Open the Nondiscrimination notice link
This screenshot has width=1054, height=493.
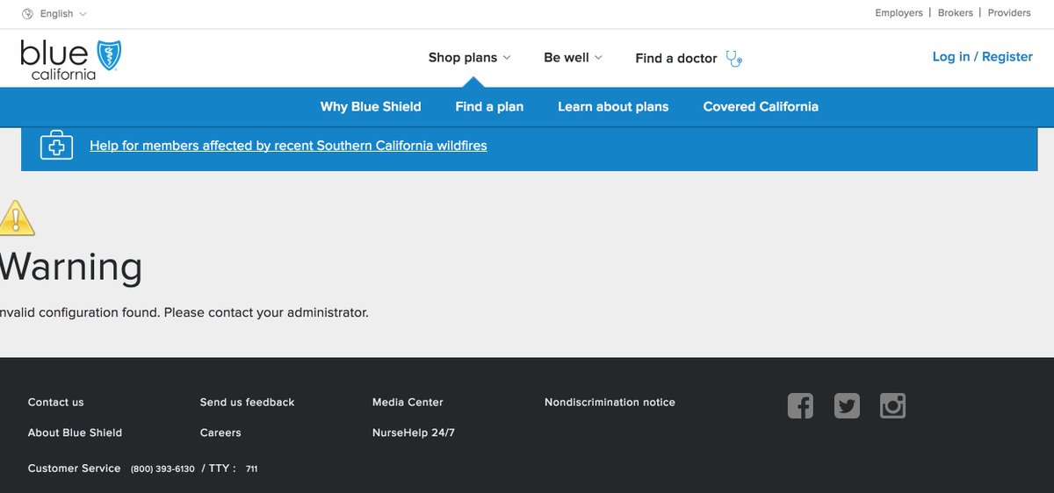(610, 403)
